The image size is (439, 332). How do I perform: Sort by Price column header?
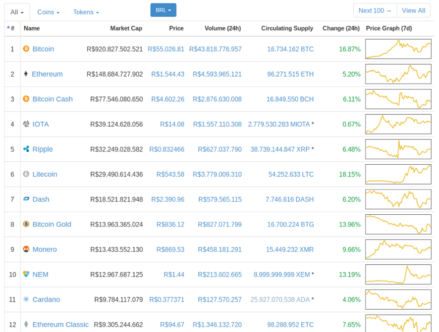pos(176,28)
